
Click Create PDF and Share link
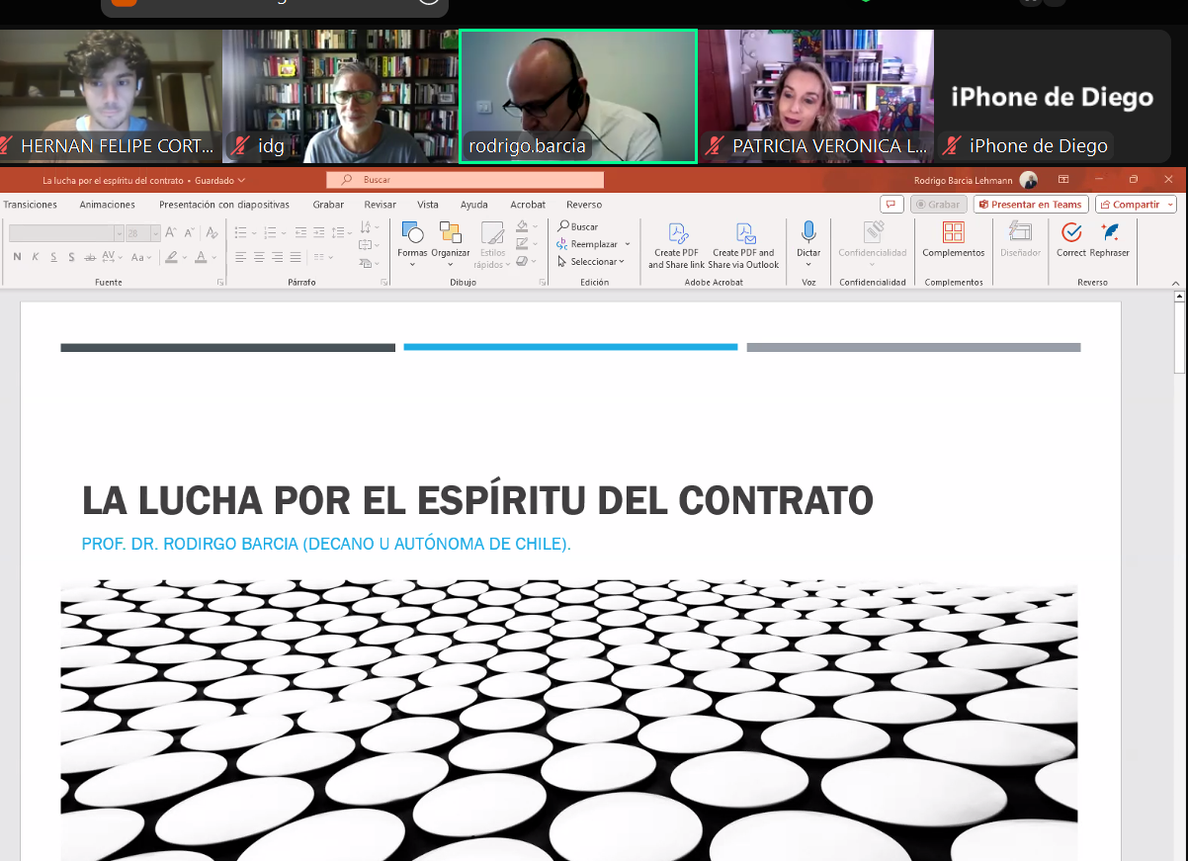point(676,244)
